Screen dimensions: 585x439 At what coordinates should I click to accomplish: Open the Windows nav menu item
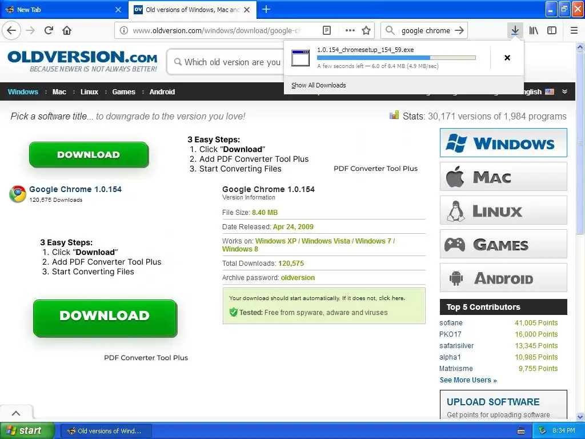pyautogui.click(x=23, y=91)
